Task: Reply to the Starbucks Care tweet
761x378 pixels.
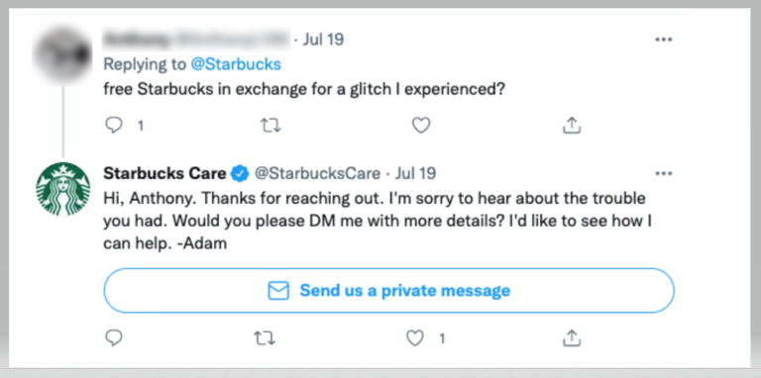Action: [x=114, y=338]
